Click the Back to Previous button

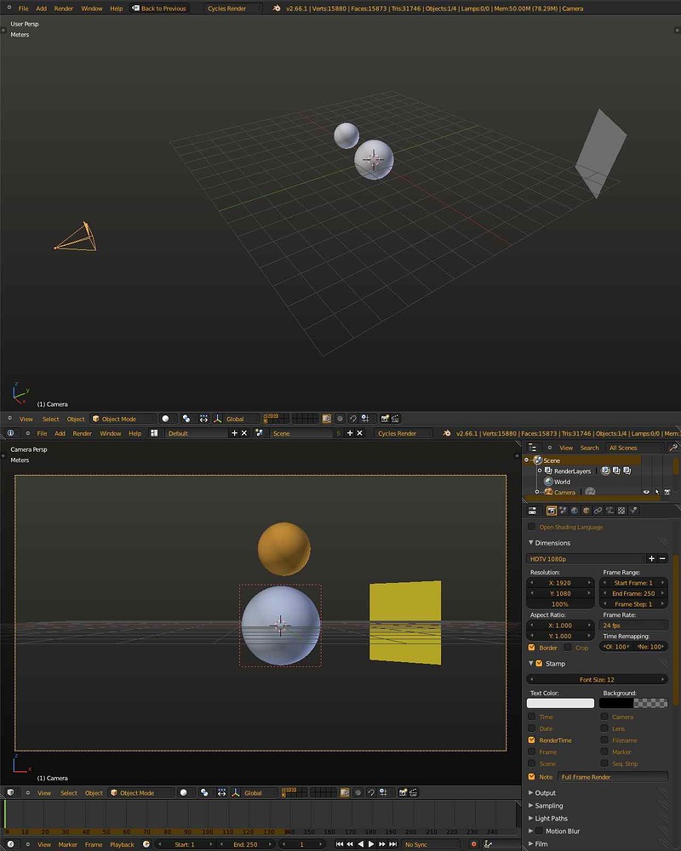[158, 9]
